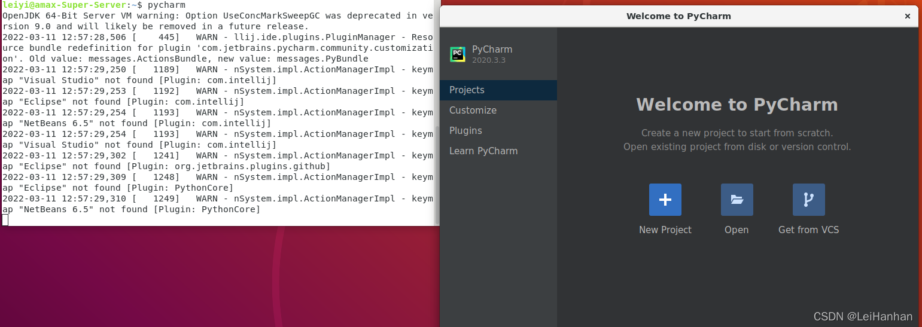Click the '[Plugin: org.jetbrains.plugins.github]' terminal text
This screenshot has width=922, height=327.
242,166
